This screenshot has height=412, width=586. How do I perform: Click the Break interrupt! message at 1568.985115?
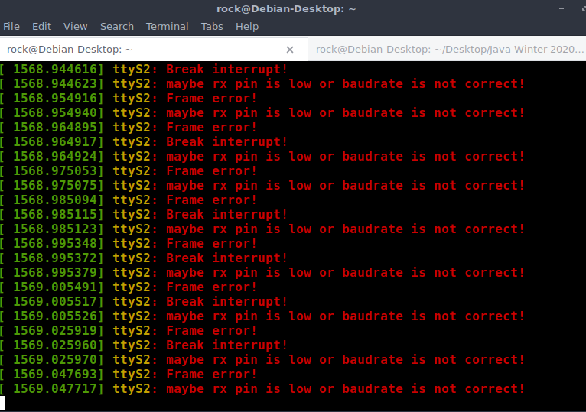[227, 214]
